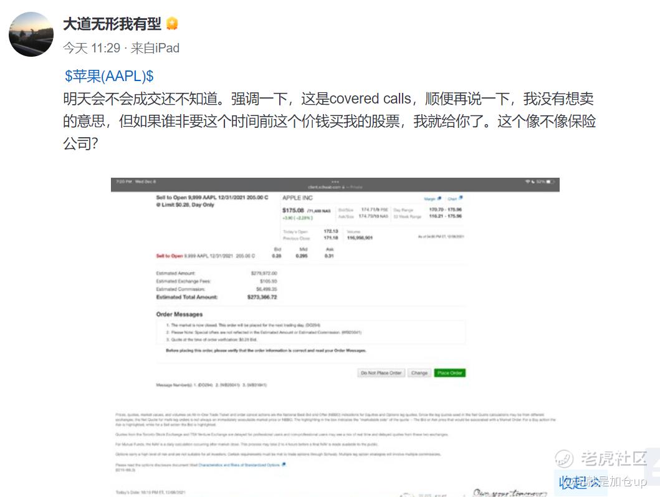Image resolution: width=660 pixels, height=497 pixels.
Task: Click the Estimated Exchange Fees row
Action: coord(216,281)
